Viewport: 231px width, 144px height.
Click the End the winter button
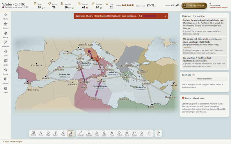(194, 6)
